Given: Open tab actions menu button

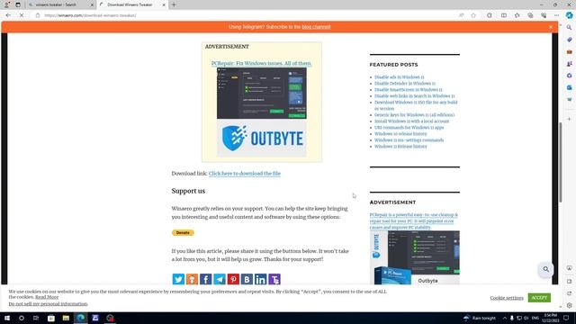Looking at the screenshot, I should click(x=18, y=4).
